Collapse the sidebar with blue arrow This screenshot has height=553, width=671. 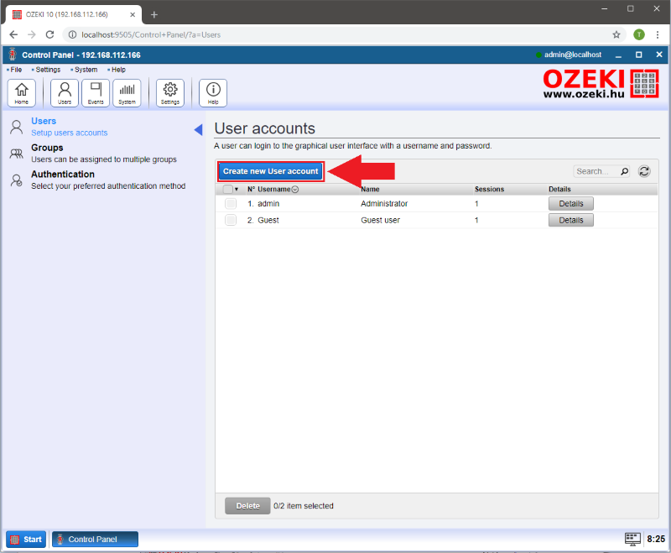[198, 129]
